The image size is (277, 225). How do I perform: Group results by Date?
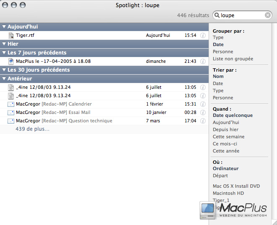point(218,44)
